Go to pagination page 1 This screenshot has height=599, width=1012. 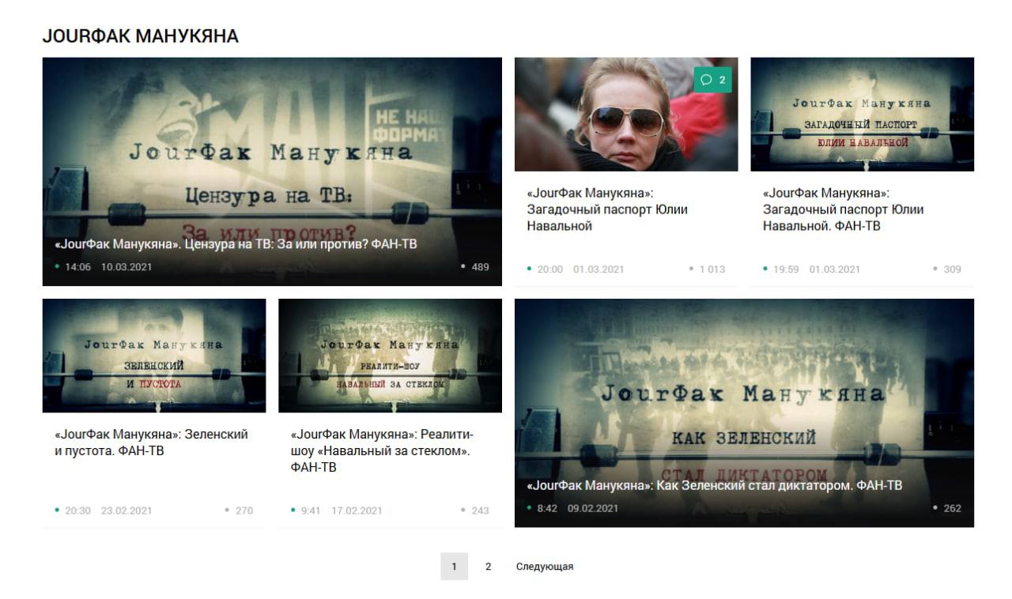tap(454, 567)
